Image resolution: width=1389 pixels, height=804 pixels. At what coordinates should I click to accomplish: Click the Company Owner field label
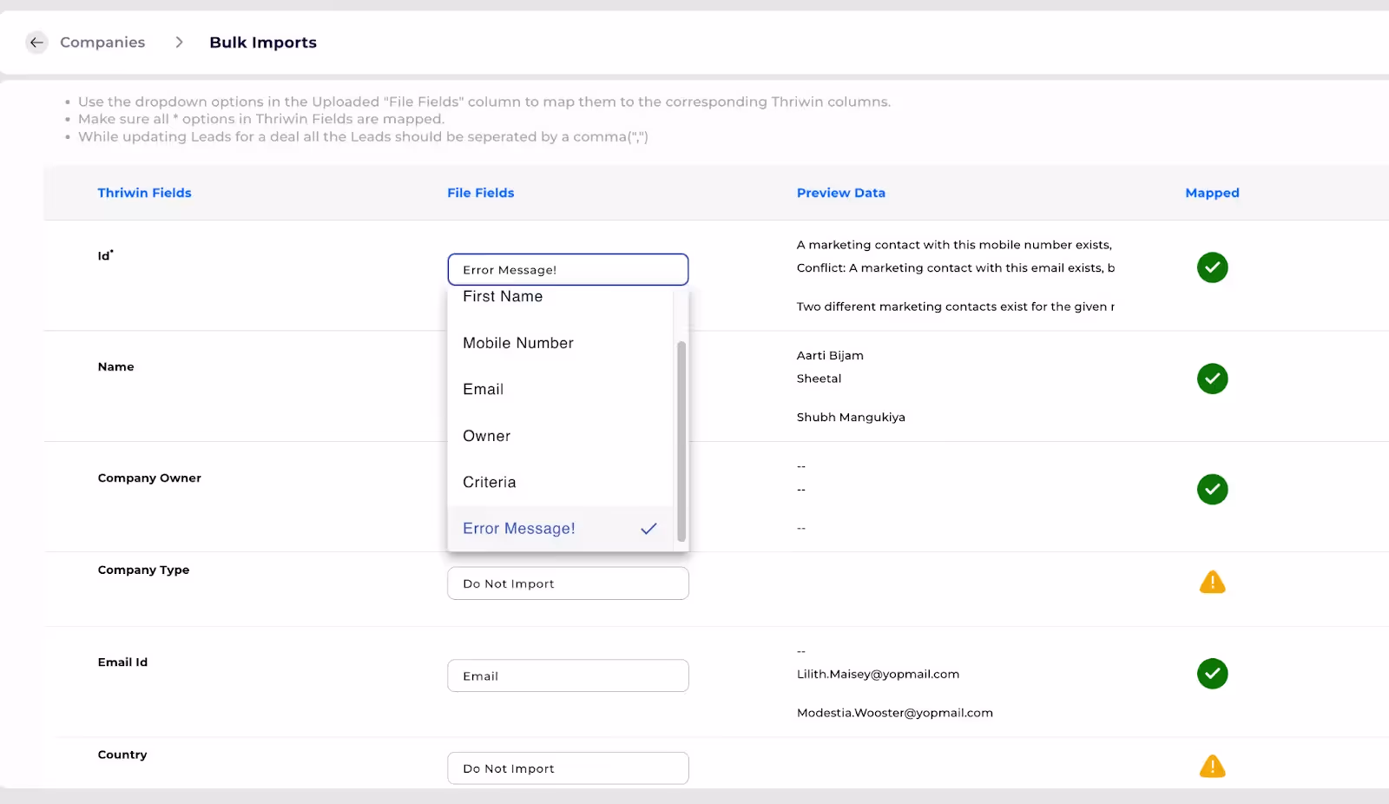click(149, 478)
